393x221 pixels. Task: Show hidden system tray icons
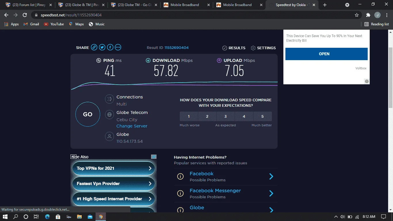(x=336, y=217)
